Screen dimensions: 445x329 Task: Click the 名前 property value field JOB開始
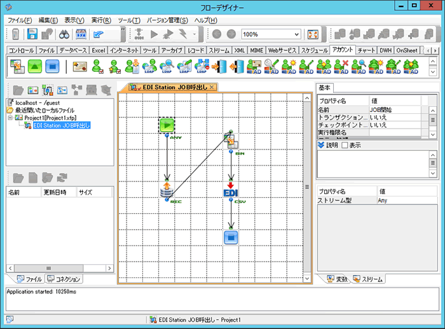(394, 110)
